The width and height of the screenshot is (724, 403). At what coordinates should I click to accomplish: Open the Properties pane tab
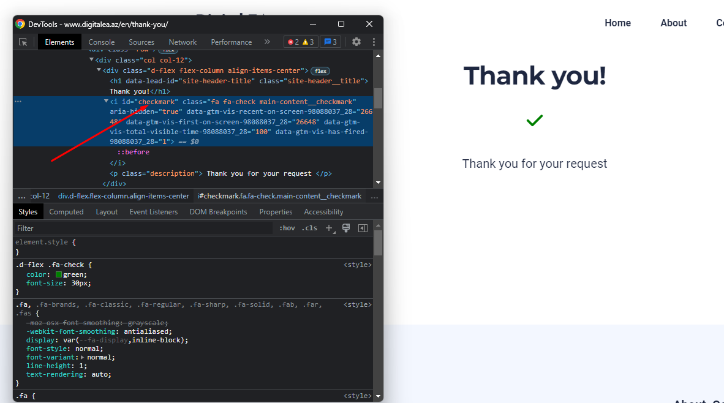tap(276, 212)
